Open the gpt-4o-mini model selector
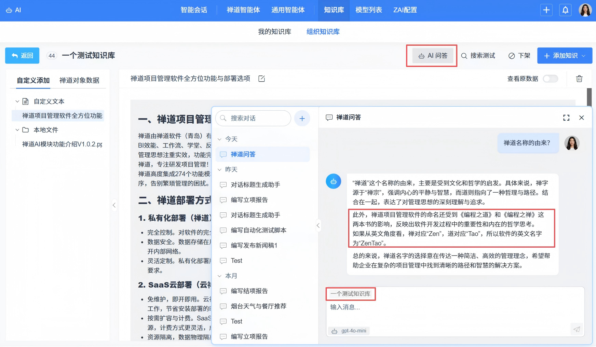This screenshot has width=596, height=347. [x=349, y=331]
